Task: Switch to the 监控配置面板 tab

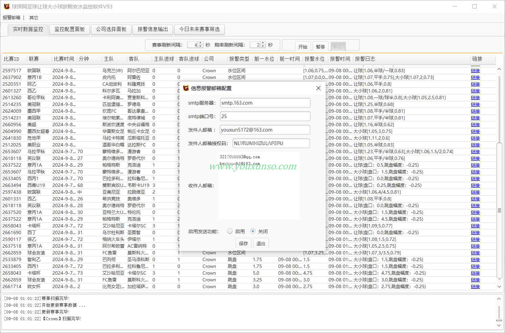Action: pyautogui.click(x=70, y=29)
